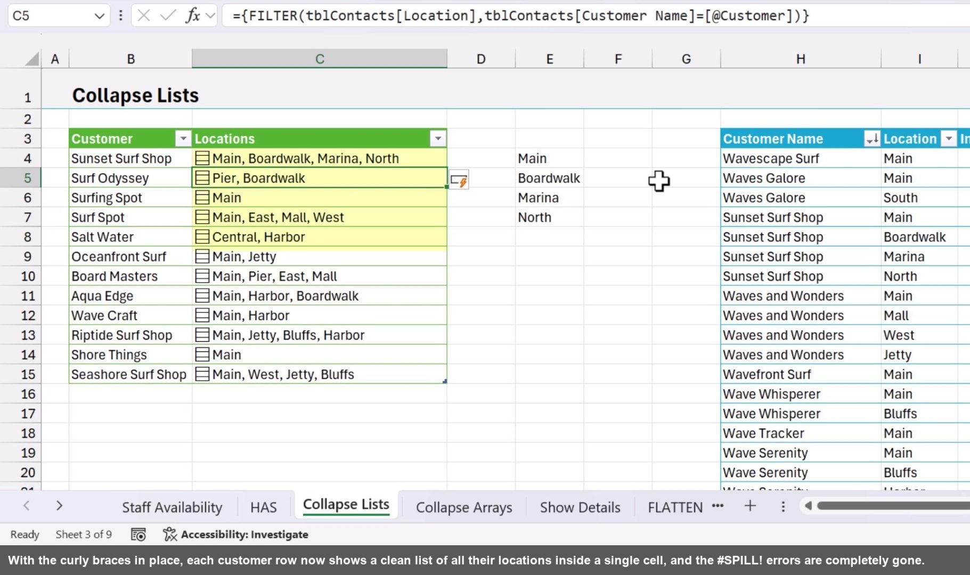Screen dimensions: 970x575
Task: Click the more sheets ellipsis icon
Action: coord(718,506)
